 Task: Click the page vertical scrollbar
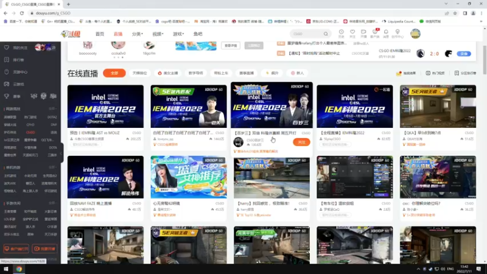[485, 60]
